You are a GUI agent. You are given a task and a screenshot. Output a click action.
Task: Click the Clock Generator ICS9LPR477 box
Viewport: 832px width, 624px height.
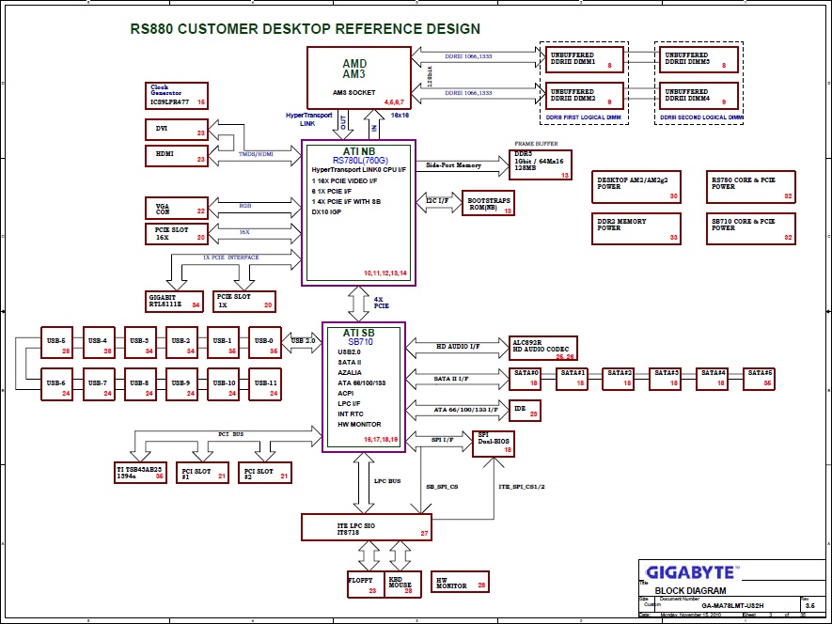tap(178, 95)
